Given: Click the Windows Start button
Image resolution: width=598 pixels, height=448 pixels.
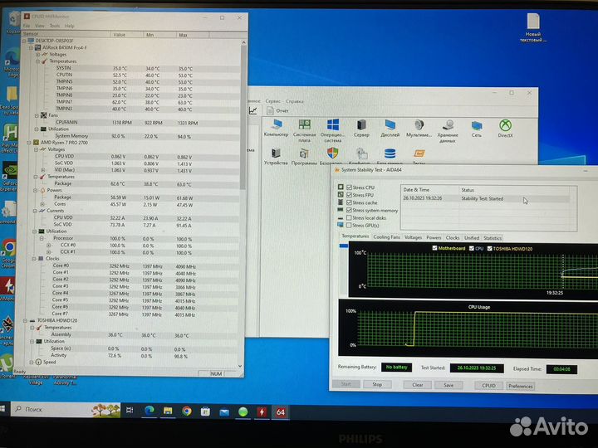Looking at the screenshot, I should coord(3,408).
